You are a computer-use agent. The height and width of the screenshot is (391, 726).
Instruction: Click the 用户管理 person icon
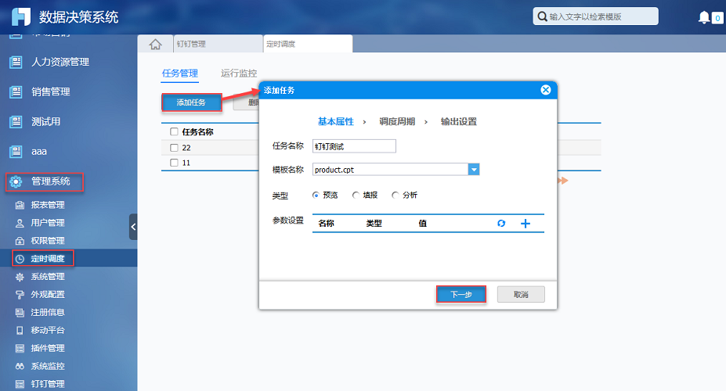pos(20,223)
